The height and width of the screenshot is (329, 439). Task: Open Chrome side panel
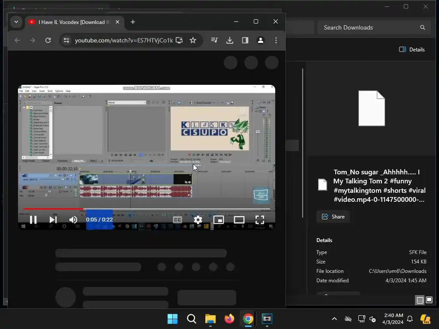point(245,40)
